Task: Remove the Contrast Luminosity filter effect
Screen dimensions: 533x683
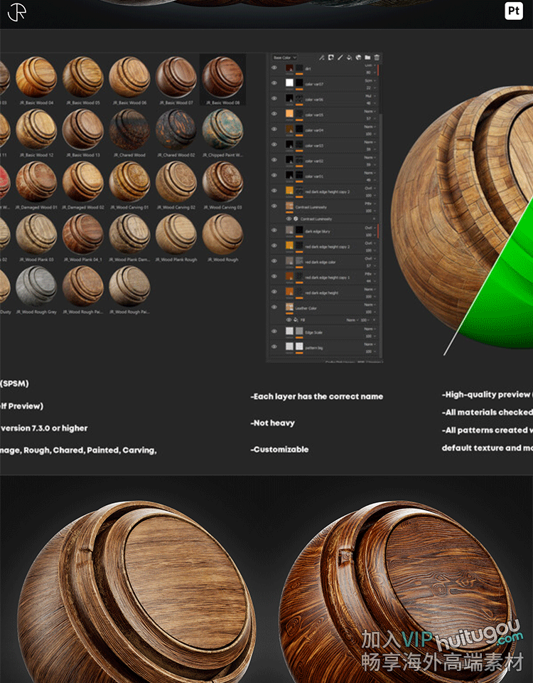Action: (x=375, y=218)
